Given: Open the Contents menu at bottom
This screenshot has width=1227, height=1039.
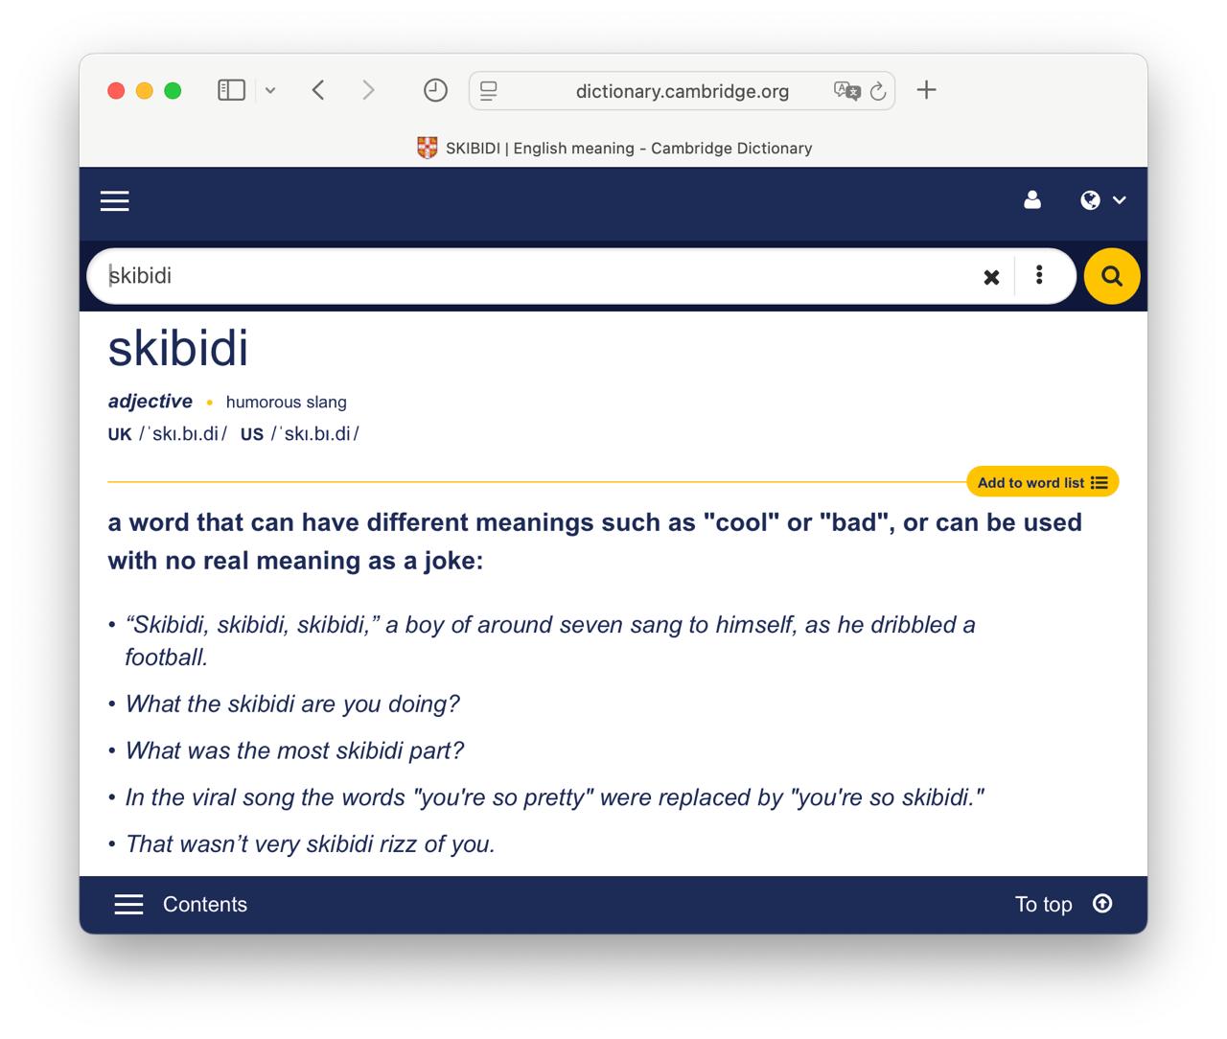Looking at the screenshot, I should tap(182, 904).
